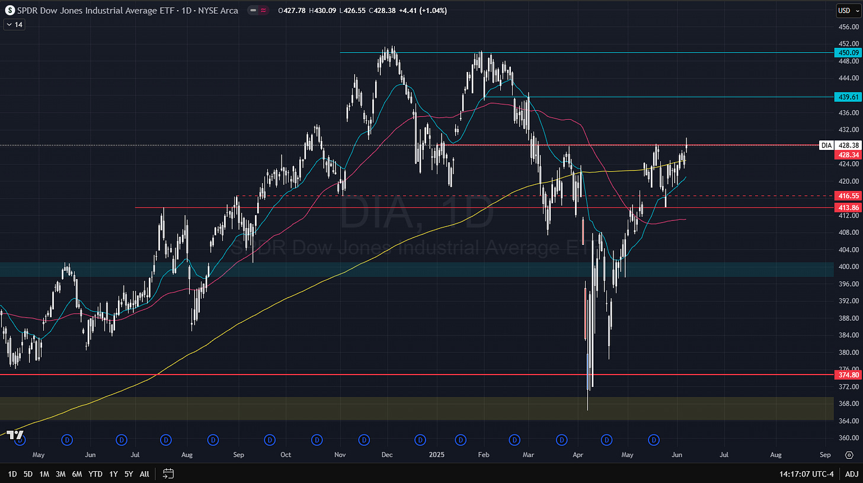Click the Feb label on time axis
Image resolution: width=863 pixels, height=483 pixels.
483,455
